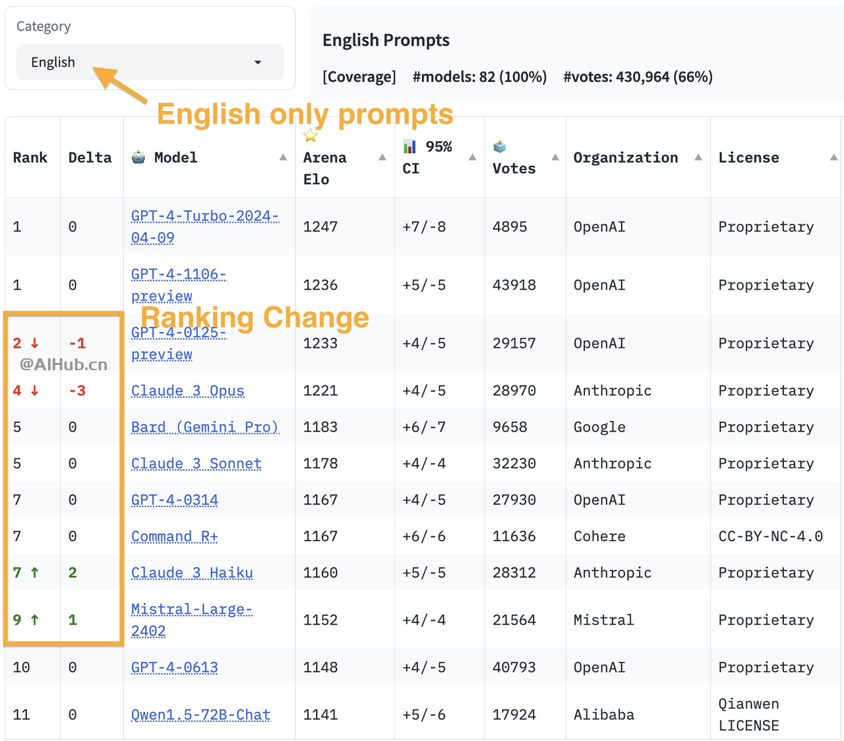Open the Command R+ model link
The width and height of the screenshot is (844, 741).
(174, 536)
